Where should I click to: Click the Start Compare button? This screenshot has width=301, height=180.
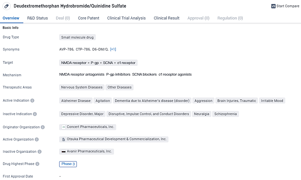pyautogui.click(x=287, y=6)
